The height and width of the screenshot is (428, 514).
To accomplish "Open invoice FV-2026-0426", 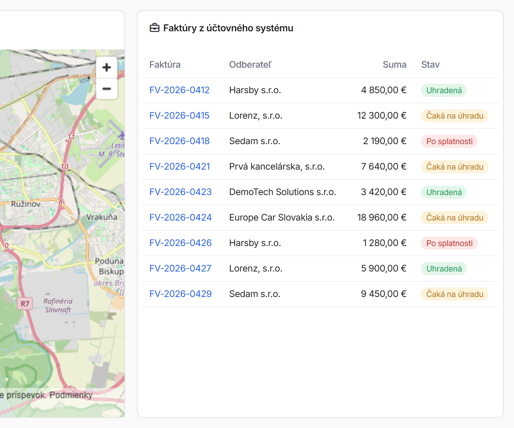I will coord(181,243).
